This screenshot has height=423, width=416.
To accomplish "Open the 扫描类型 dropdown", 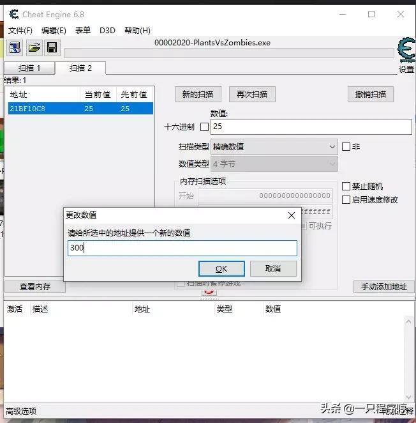I will (x=274, y=147).
